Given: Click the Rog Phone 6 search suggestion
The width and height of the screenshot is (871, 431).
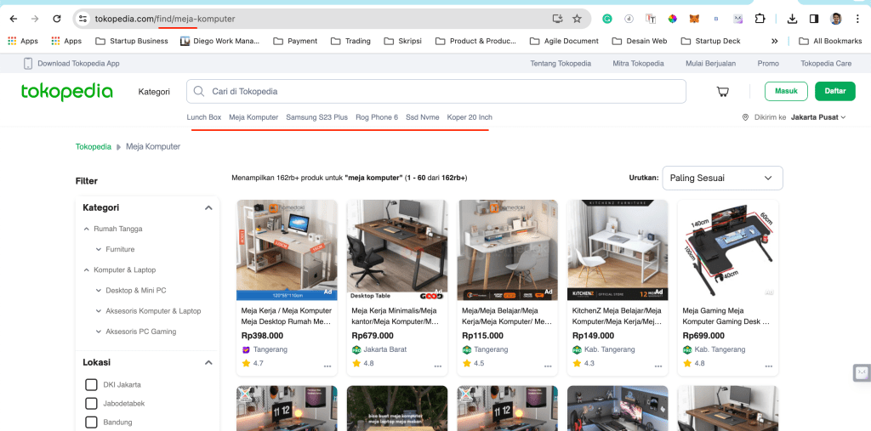Looking at the screenshot, I should (377, 118).
